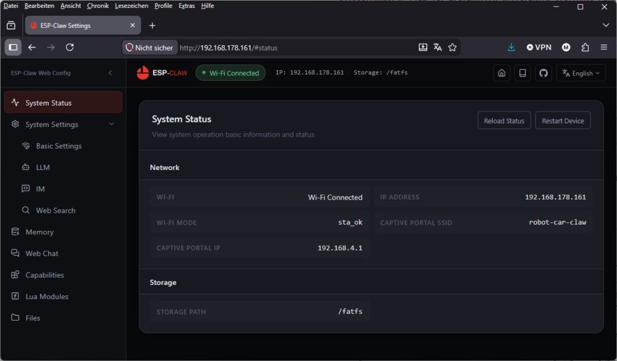Open the documentation book icon

[x=522, y=73]
